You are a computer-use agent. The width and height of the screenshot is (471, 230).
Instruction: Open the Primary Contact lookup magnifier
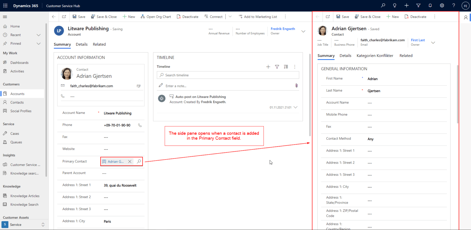point(139,161)
